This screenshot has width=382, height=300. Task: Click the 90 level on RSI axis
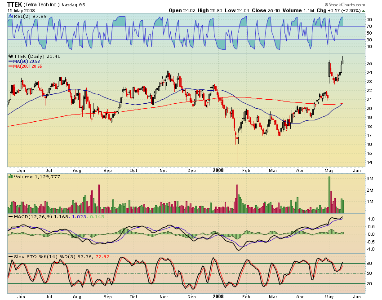click(369, 19)
